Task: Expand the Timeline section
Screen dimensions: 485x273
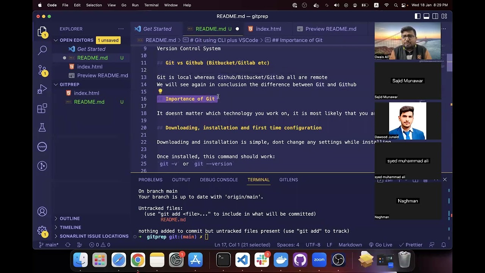Action: click(70, 227)
